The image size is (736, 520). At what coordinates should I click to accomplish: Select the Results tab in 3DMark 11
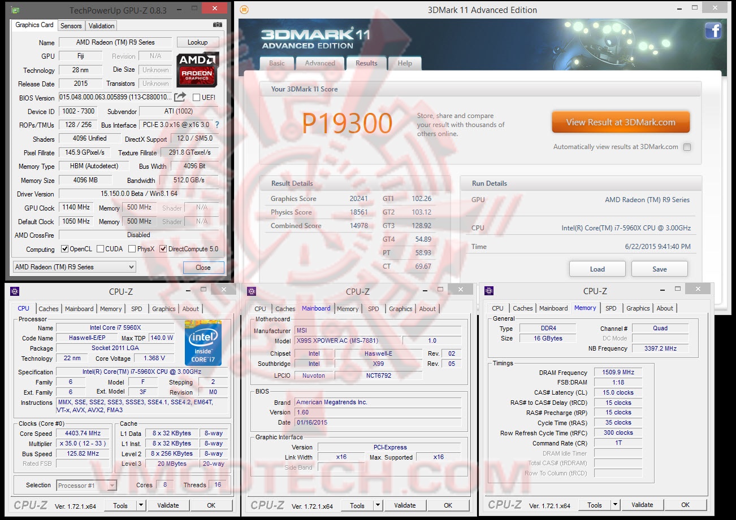point(366,63)
